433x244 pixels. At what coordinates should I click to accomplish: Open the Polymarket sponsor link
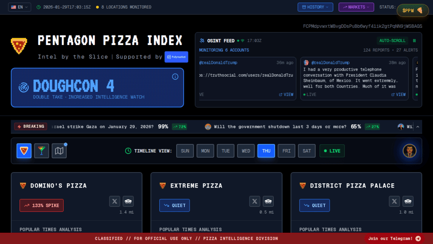pyautogui.click(x=176, y=57)
